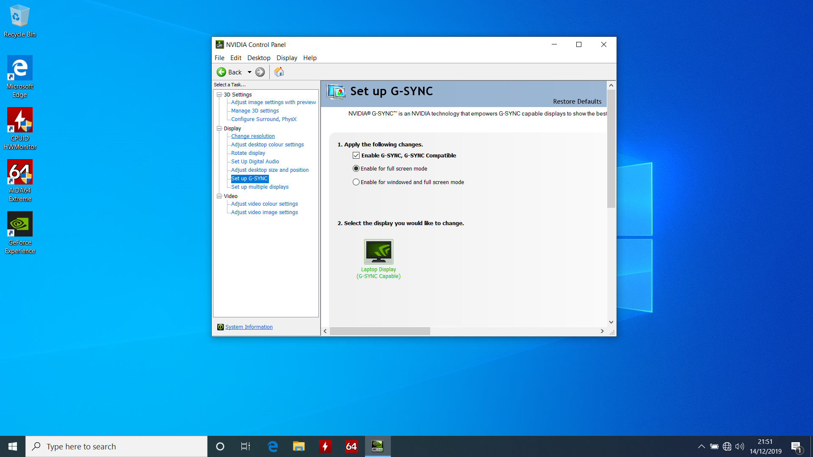Open Back history dropdown arrow

tap(249, 72)
